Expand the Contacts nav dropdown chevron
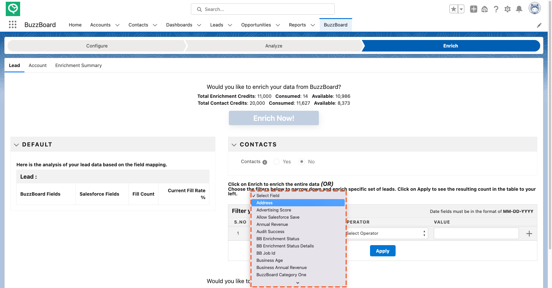The width and height of the screenshot is (552, 288). [155, 25]
